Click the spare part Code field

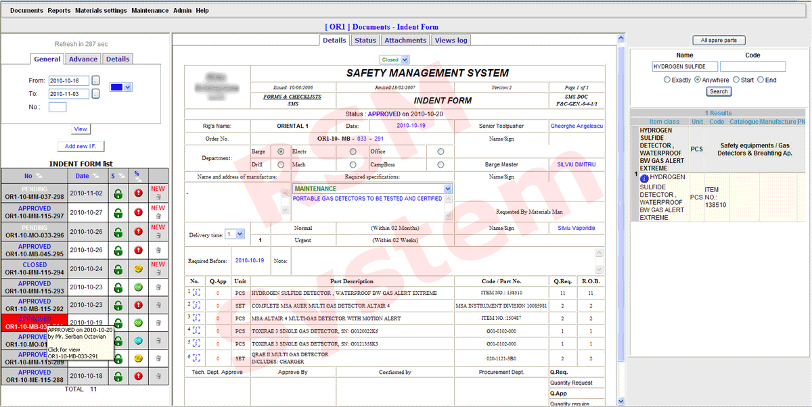click(x=753, y=67)
